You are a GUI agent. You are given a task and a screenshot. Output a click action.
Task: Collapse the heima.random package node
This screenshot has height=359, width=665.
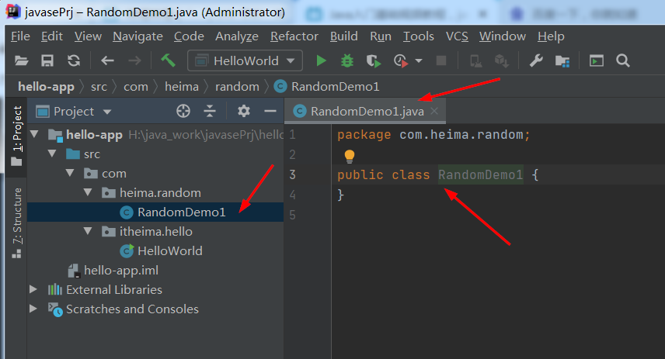click(x=88, y=192)
